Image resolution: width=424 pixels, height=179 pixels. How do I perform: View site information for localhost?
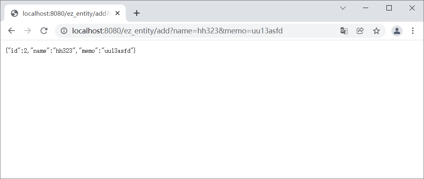click(64, 31)
